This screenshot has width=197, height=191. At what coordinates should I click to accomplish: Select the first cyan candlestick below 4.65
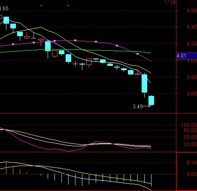coord(6,20)
